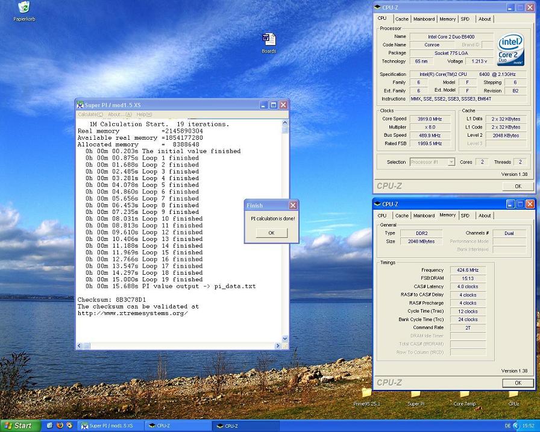Click the Multiplier value x 8.0
Screen dimensions: 540x432
pos(430,127)
